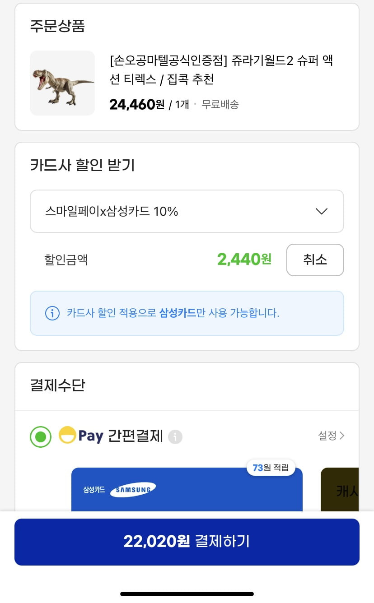This screenshot has width=374, height=603.
Task: Select the 스마일페이x삼성카드 10% combo box
Action: click(187, 211)
